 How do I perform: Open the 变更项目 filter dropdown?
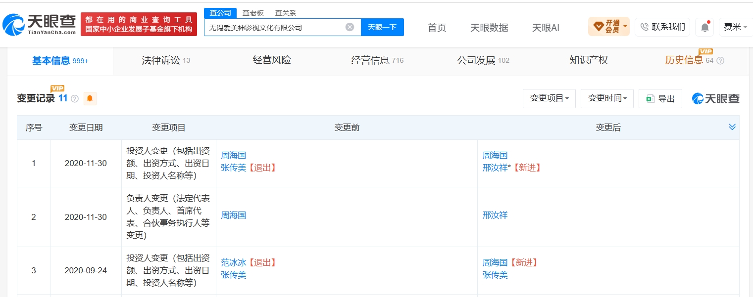point(549,98)
